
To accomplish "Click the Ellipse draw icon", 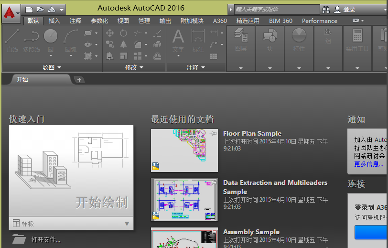I will (x=88, y=44).
